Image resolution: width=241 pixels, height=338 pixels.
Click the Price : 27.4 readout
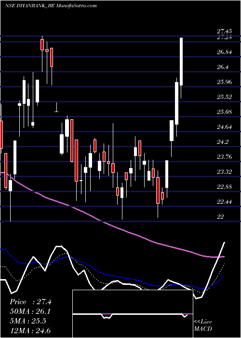click(x=30, y=302)
